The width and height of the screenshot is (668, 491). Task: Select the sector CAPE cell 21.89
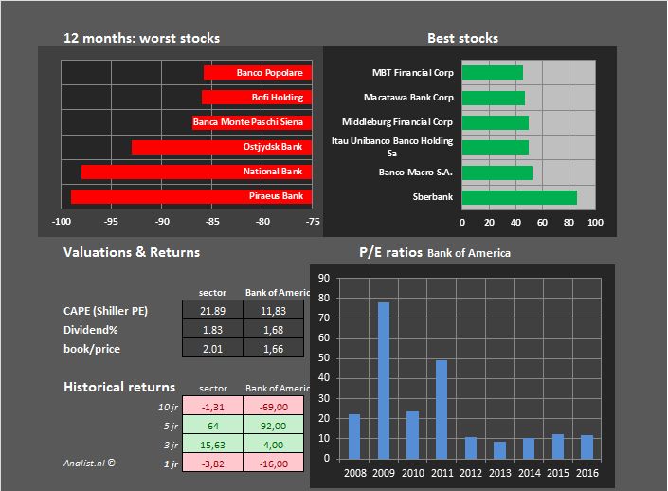[x=212, y=311]
